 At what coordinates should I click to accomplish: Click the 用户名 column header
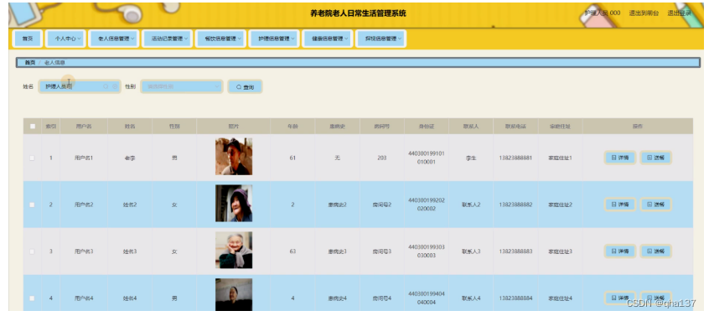[84, 127]
